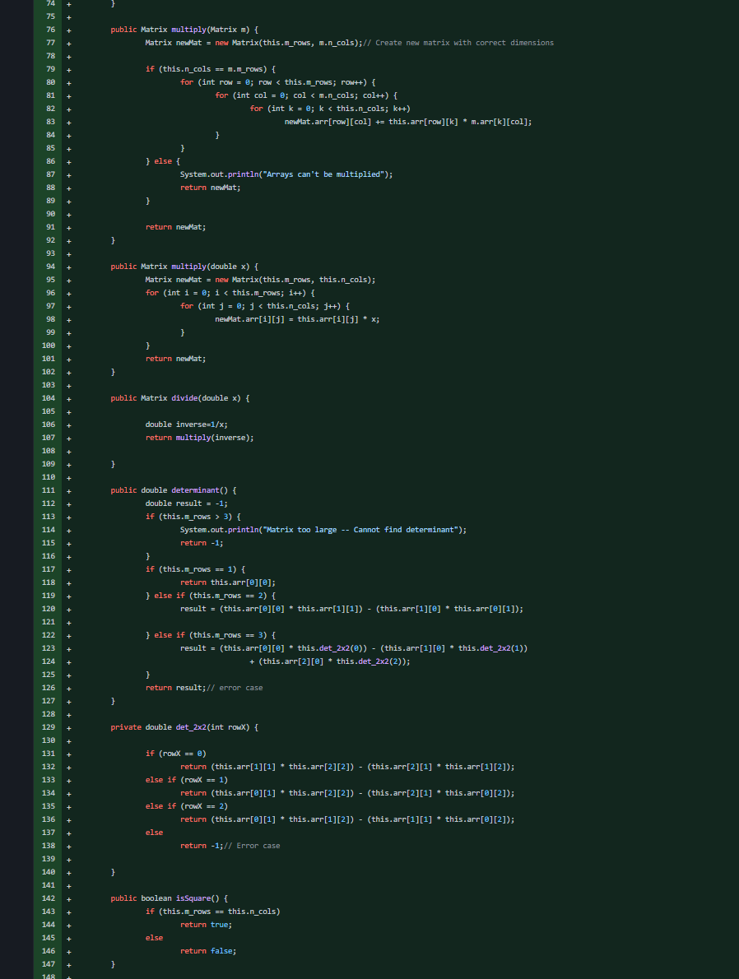The image size is (739, 979).
Task: Click the 'return multiply(inverse);' statement
Action: (x=200, y=438)
